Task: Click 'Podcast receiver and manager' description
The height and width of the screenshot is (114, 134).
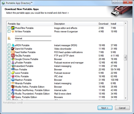Action: 69,63
